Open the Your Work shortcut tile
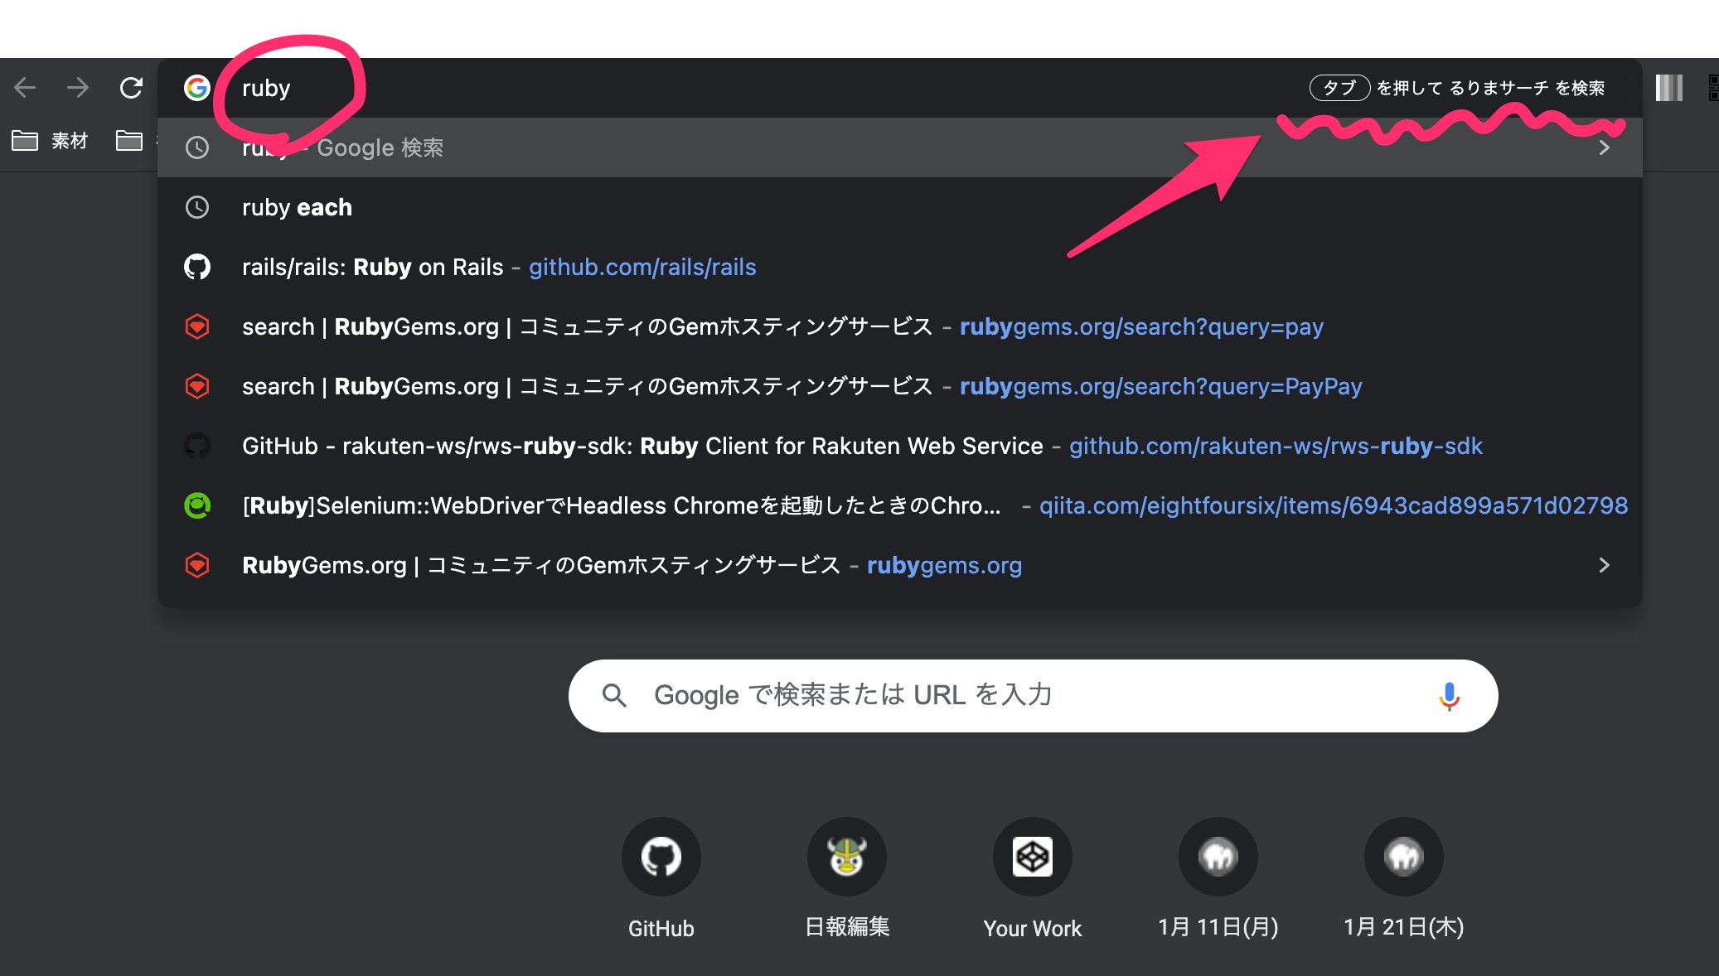The width and height of the screenshot is (1719, 976). pyautogui.click(x=1033, y=880)
